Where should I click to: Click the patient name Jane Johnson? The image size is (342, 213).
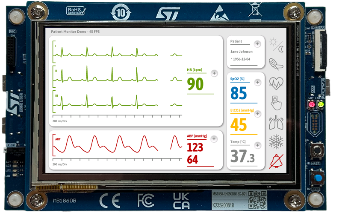[242, 52]
